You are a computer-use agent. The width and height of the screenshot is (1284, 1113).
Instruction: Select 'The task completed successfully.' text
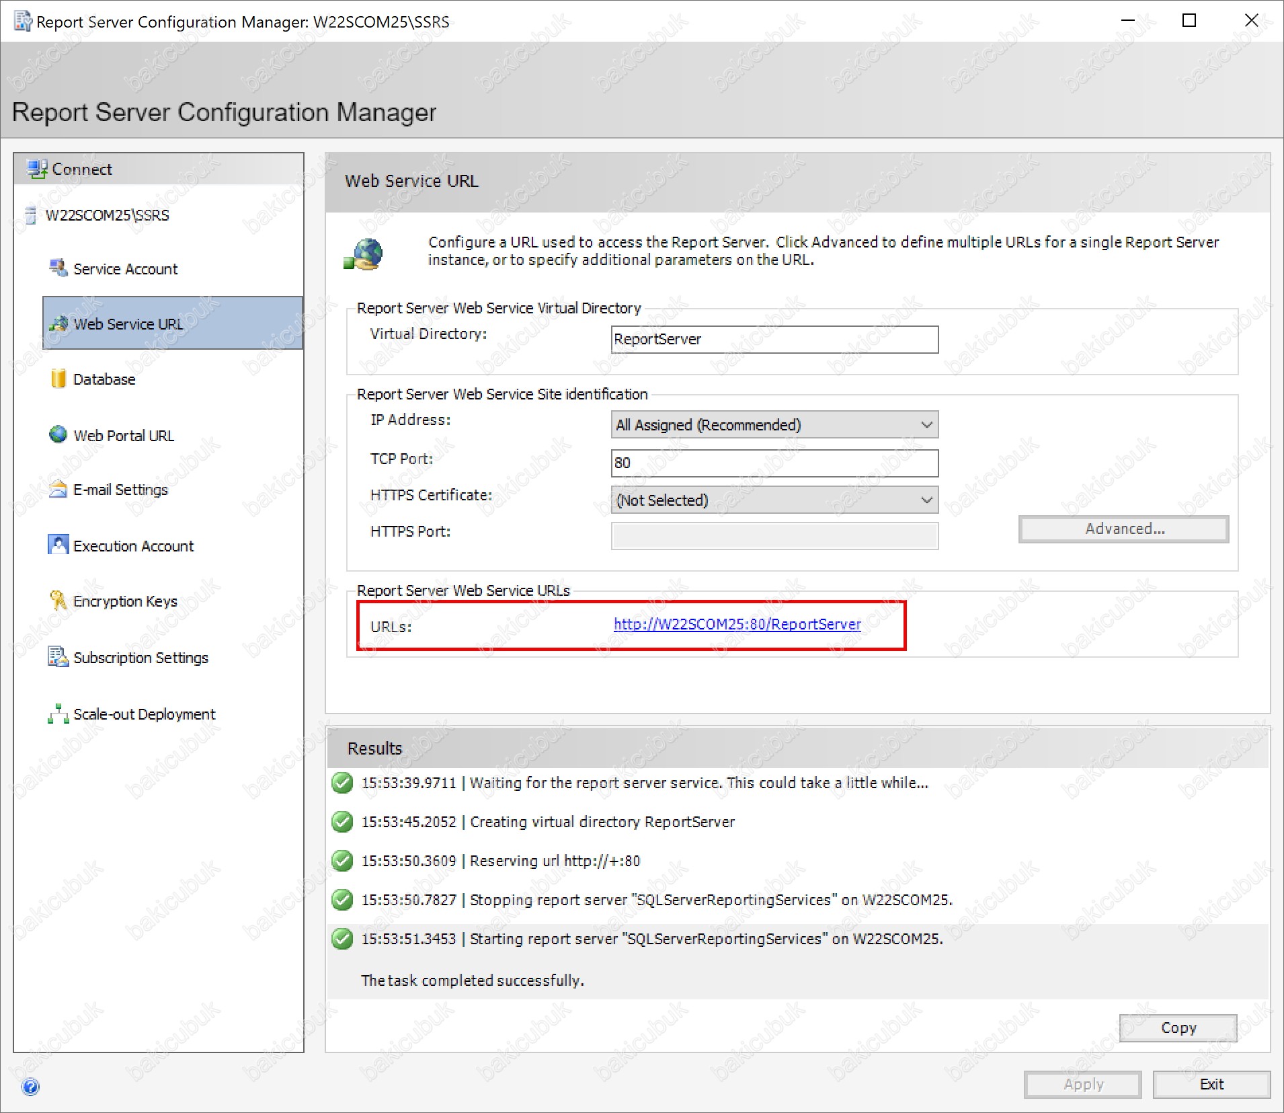coord(473,981)
